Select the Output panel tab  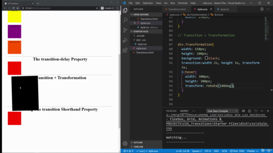[x=184, y=111]
